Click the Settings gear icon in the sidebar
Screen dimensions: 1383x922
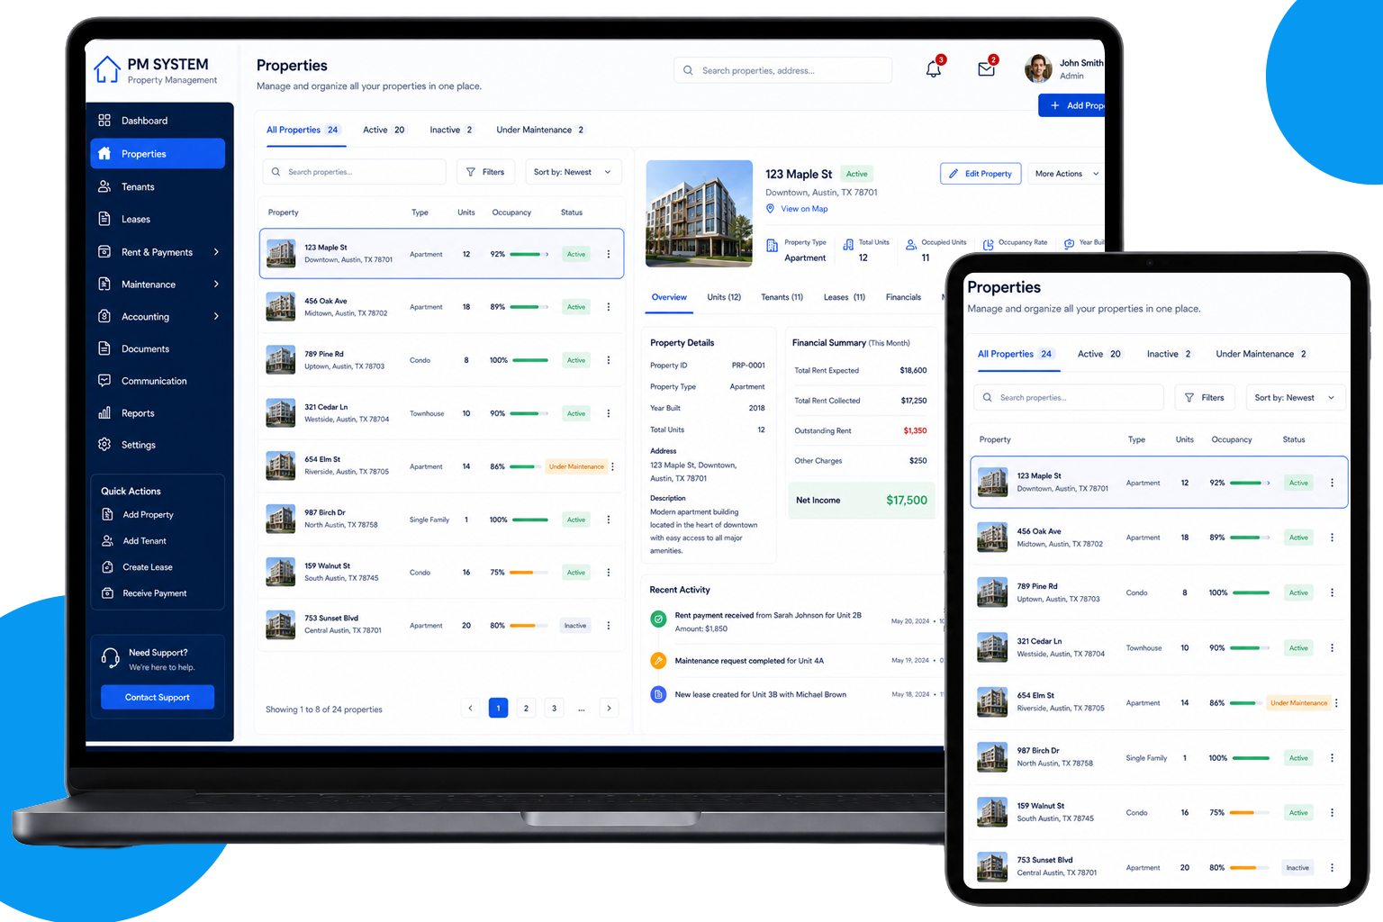(x=104, y=445)
